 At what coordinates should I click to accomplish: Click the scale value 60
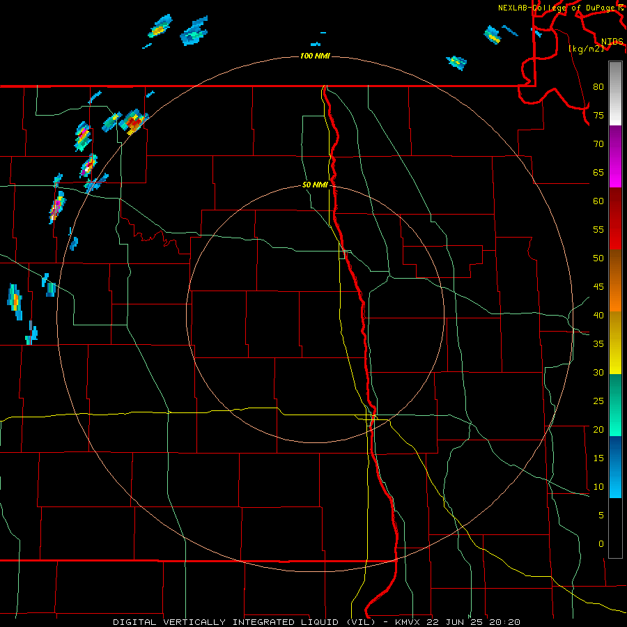click(x=598, y=201)
